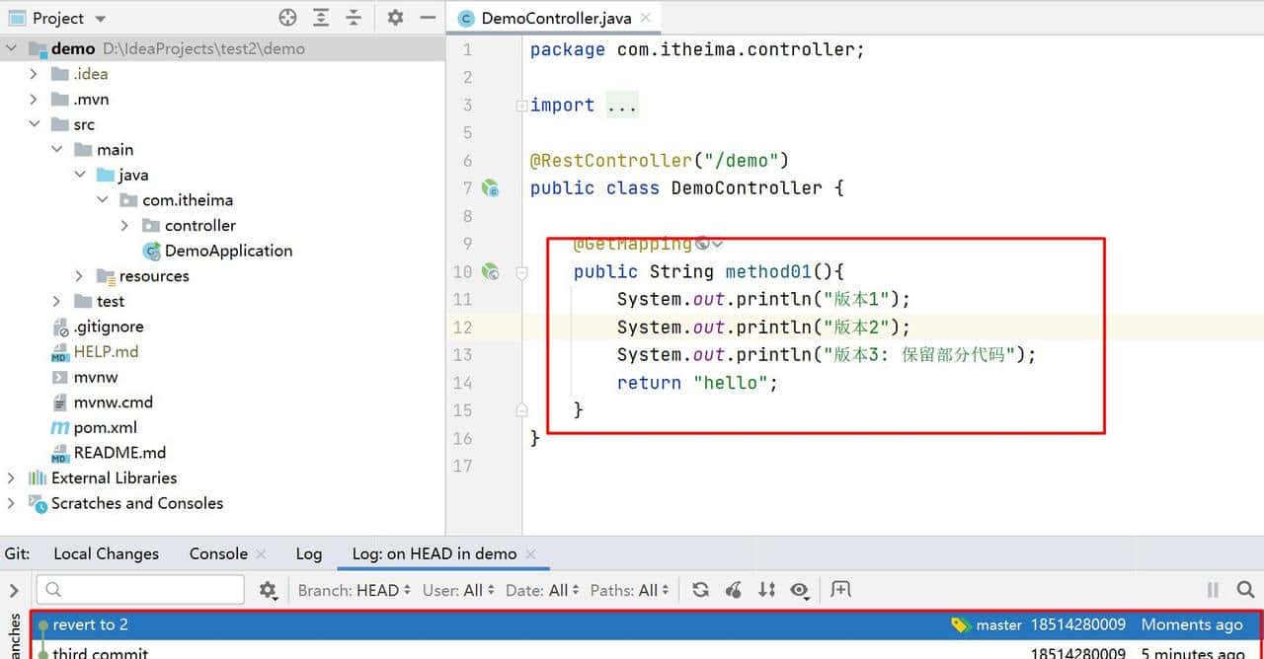This screenshot has width=1264, height=659.
Task: Refresh the Git log
Action: [x=700, y=590]
